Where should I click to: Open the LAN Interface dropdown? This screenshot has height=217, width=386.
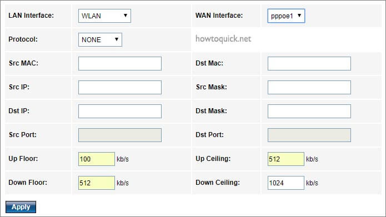104,16
